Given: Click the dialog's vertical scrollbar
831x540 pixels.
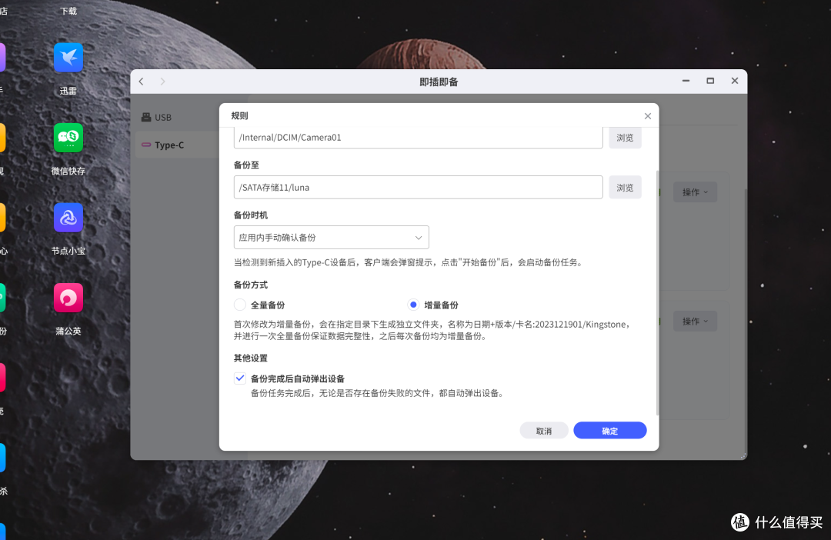Looking at the screenshot, I should pos(658,292).
